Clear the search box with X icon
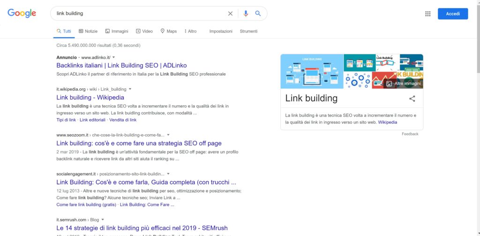This screenshot has height=236, width=480. 230,14
